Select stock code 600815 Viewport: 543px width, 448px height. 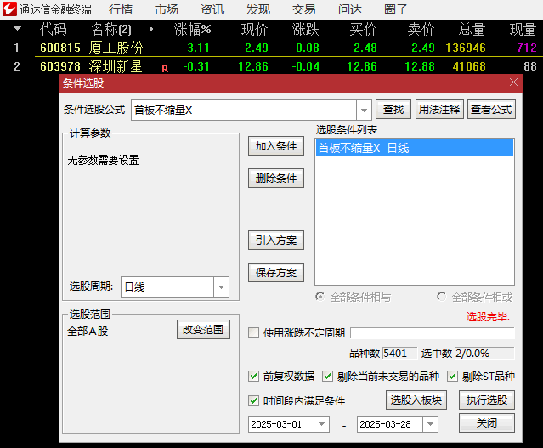[60, 48]
